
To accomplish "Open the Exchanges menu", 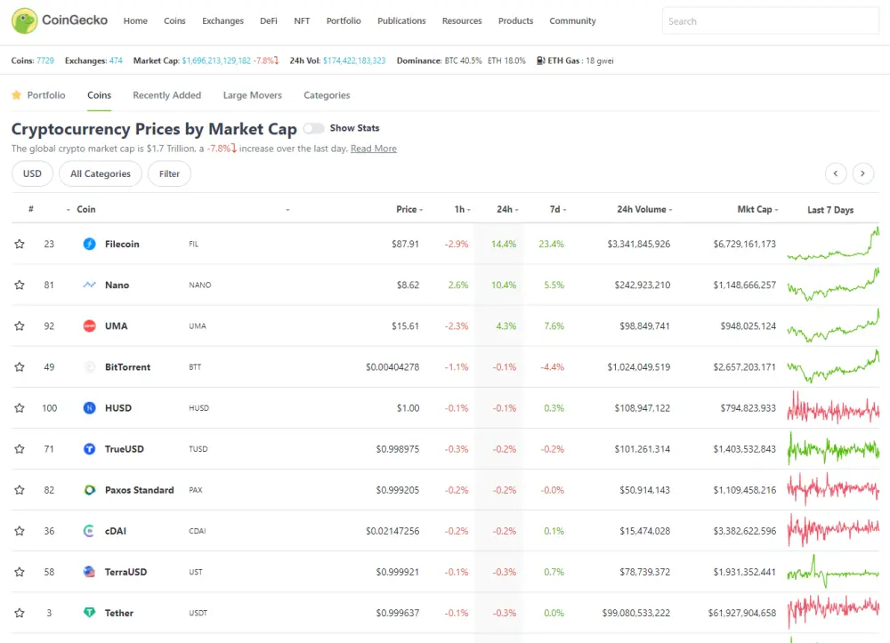I will tap(222, 21).
